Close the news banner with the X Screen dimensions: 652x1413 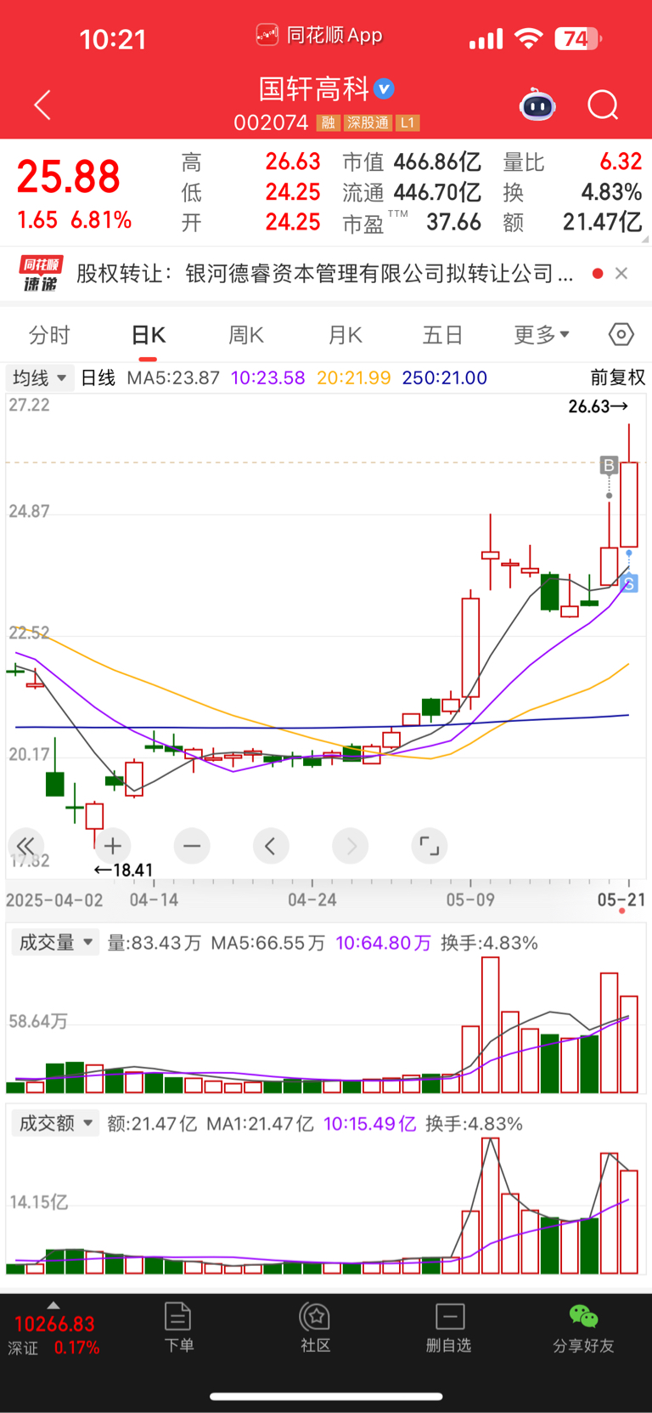tap(621, 273)
